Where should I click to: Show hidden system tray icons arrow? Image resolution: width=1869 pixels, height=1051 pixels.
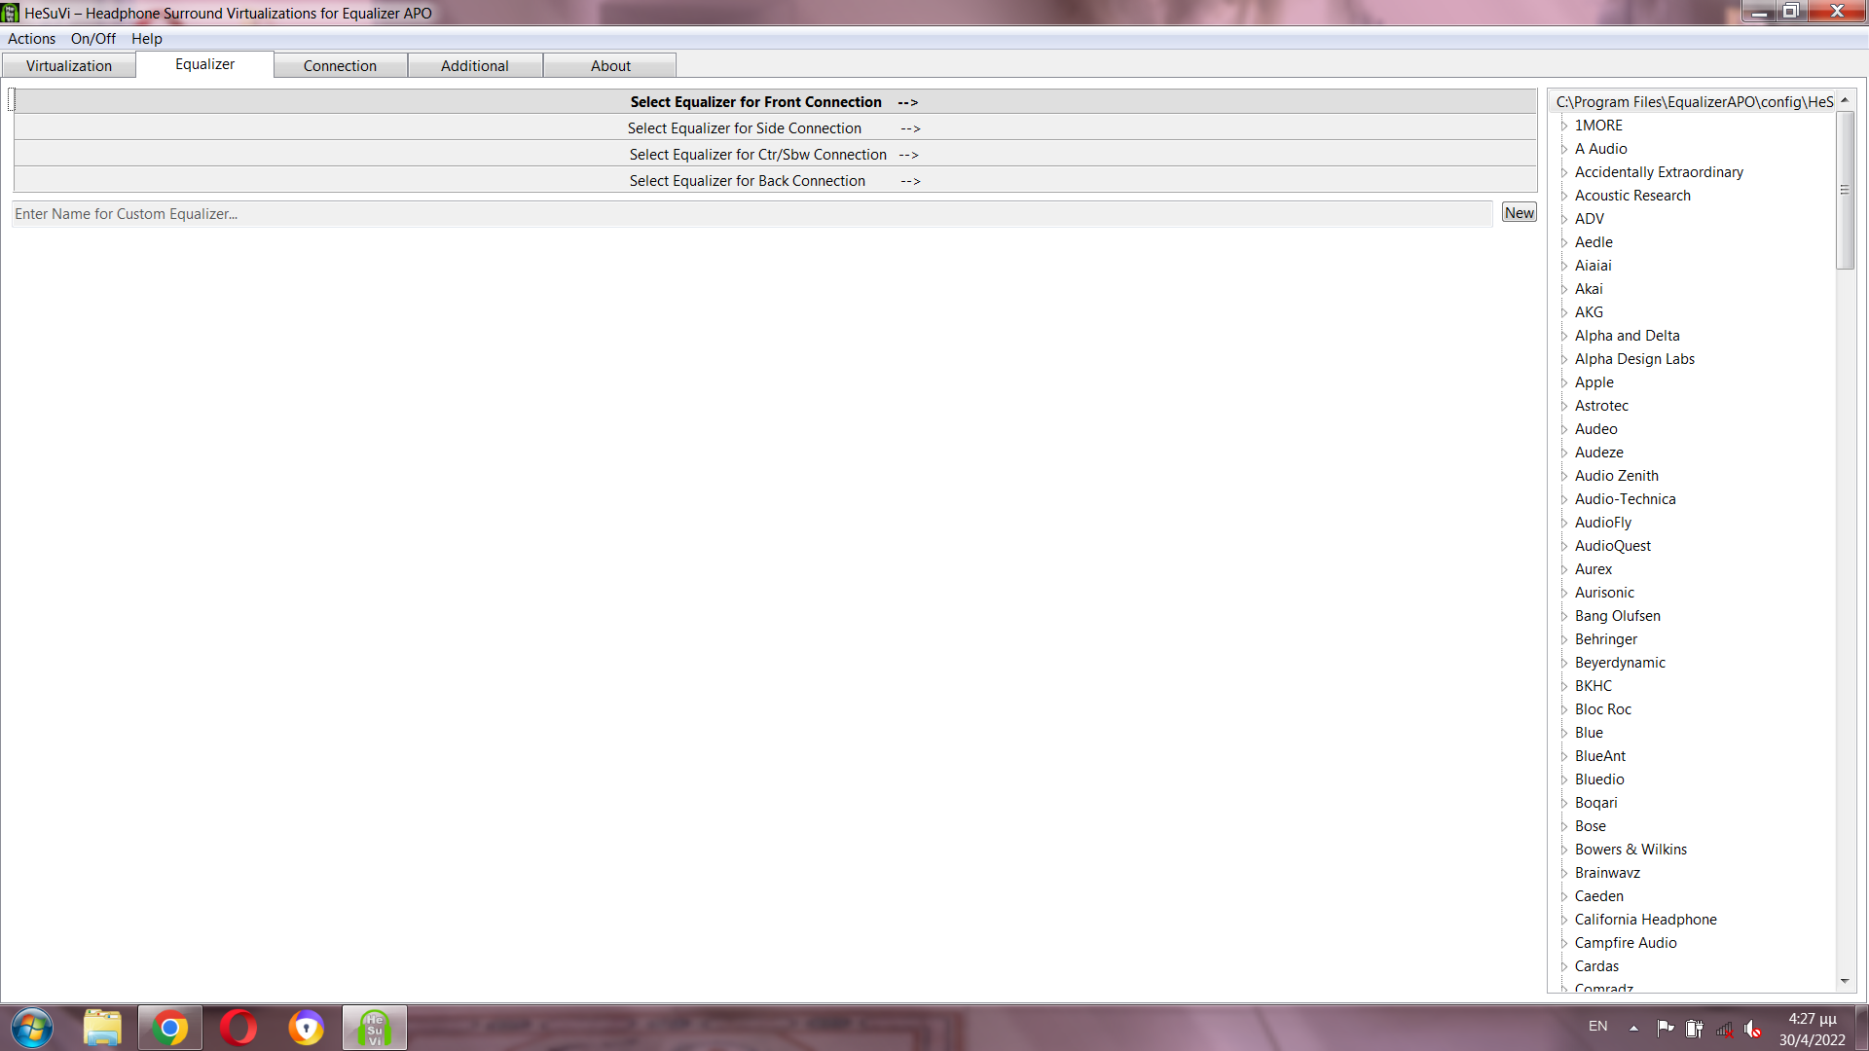(1633, 1028)
